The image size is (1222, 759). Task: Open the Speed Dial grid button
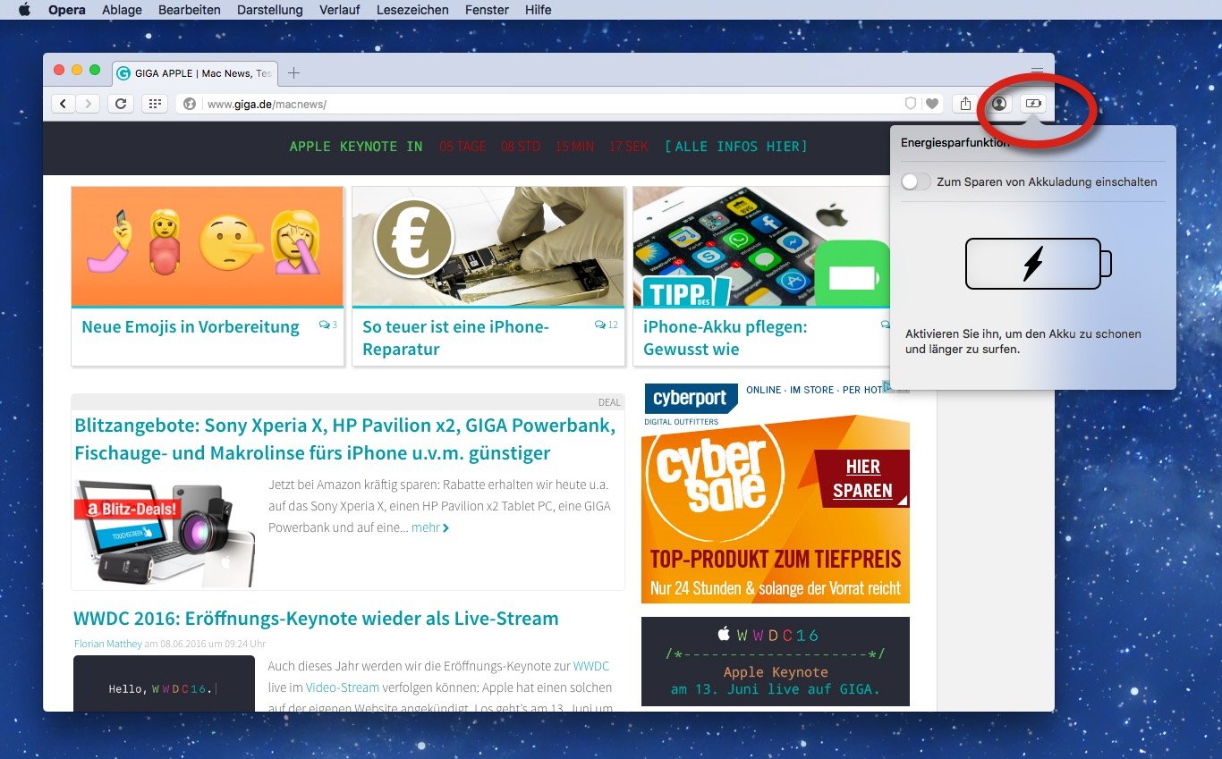tap(155, 104)
